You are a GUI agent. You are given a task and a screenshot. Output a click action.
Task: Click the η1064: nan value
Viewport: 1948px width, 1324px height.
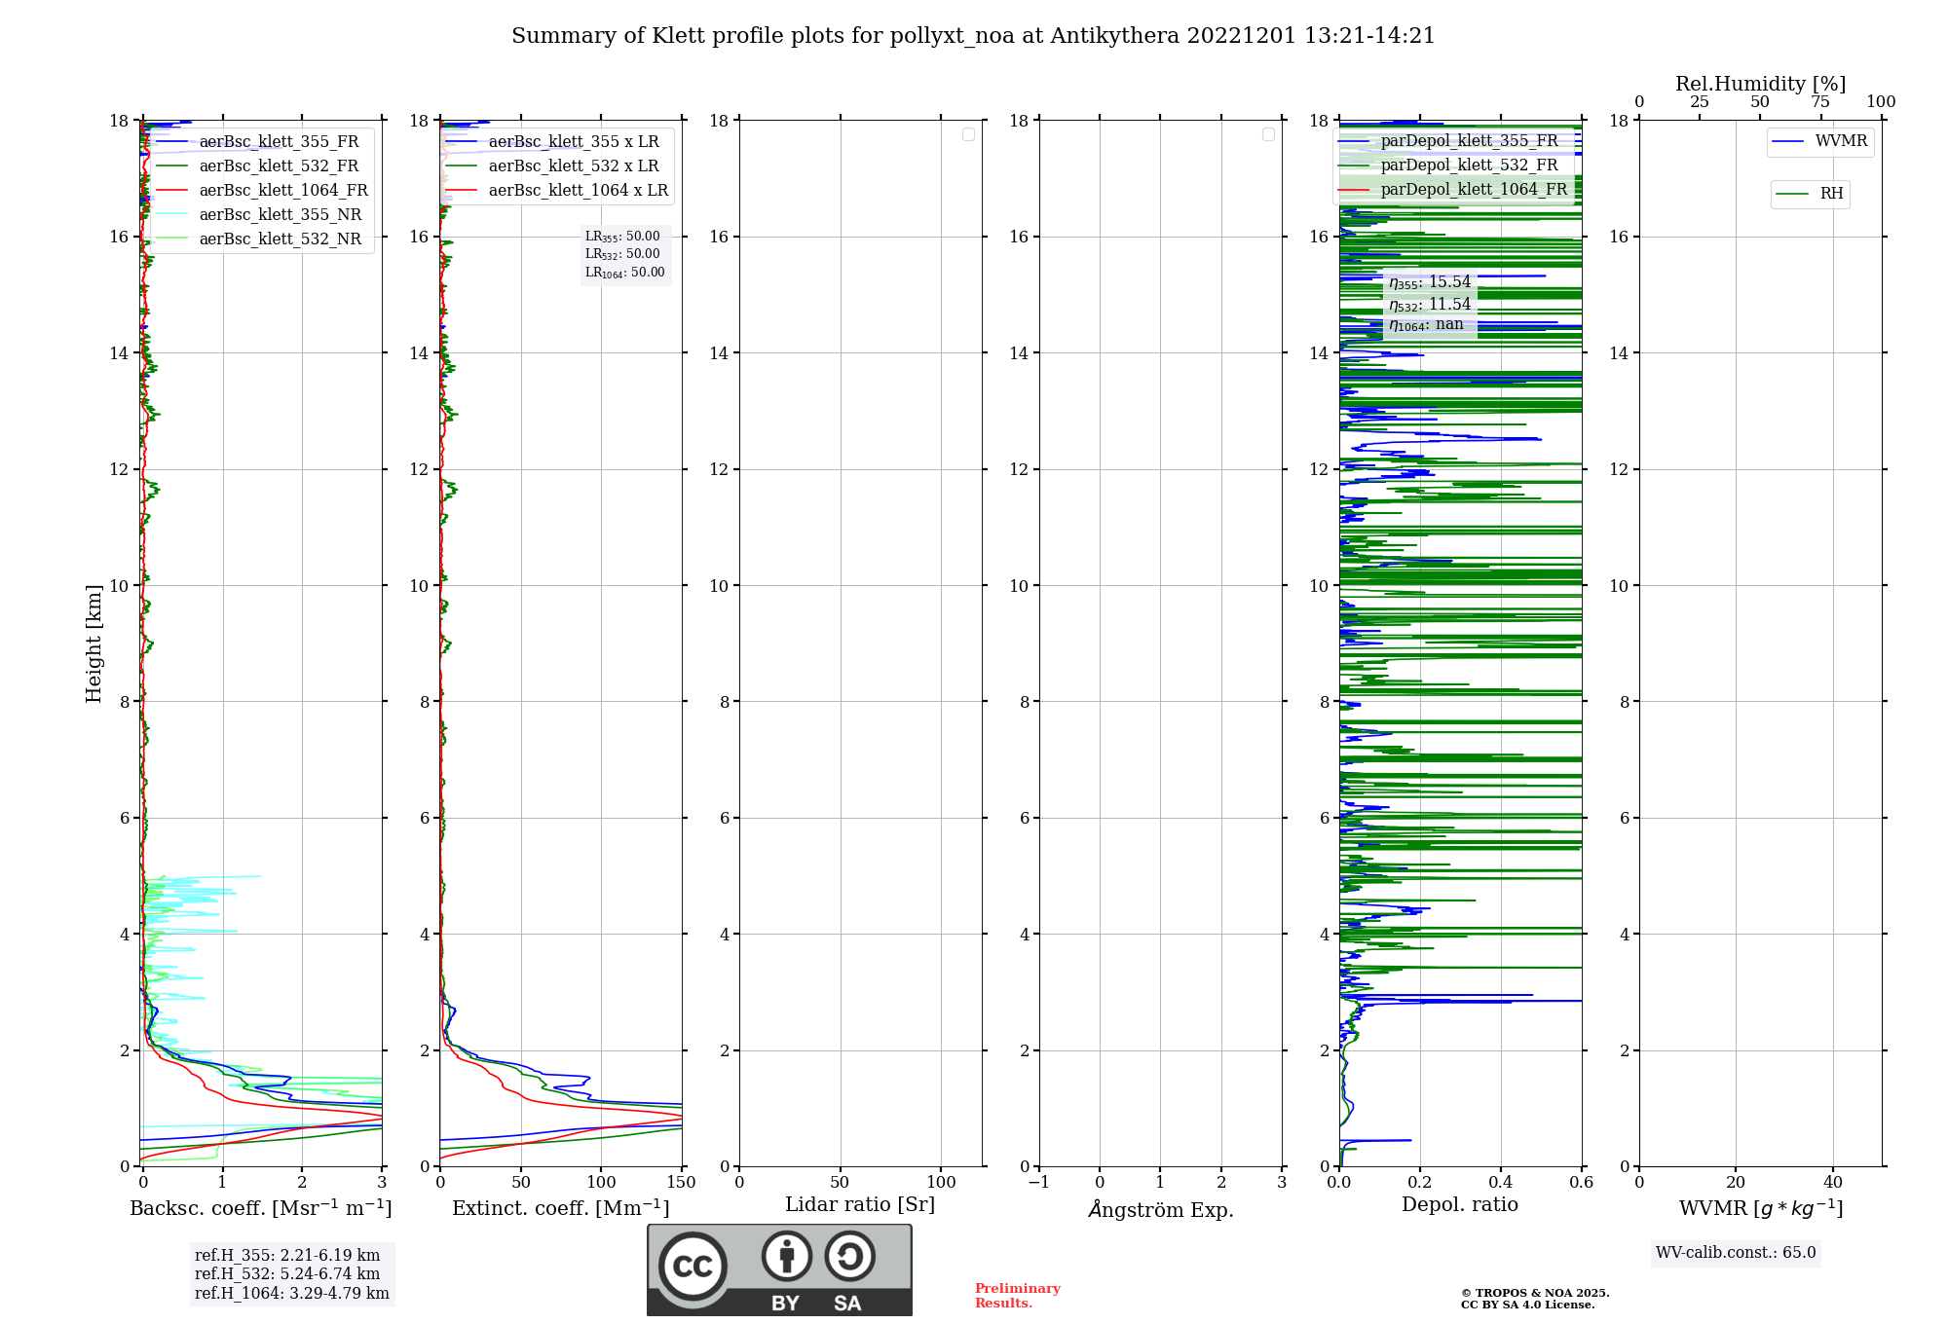1426,325
